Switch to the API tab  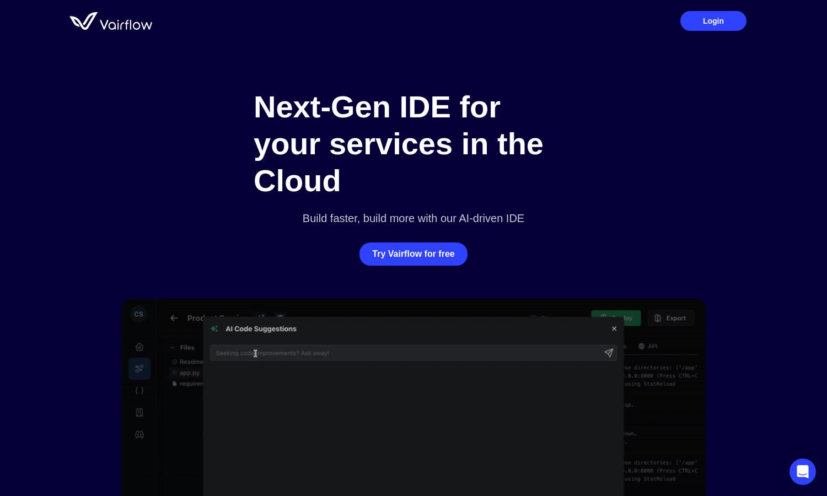click(648, 346)
